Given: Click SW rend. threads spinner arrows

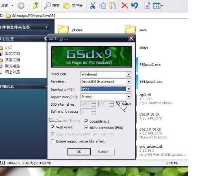Looking at the screenshot, I should click(94, 112).
